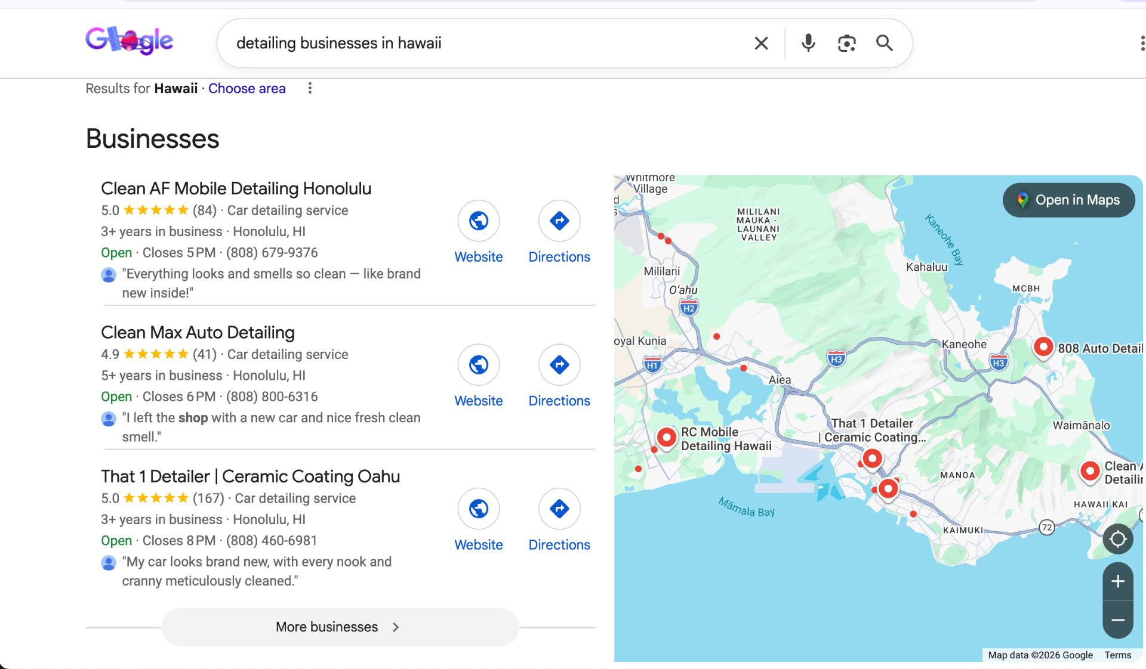The width and height of the screenshot is (1146, 669).
Task: Clear the search box with X
Action: (x=761, y=43)
